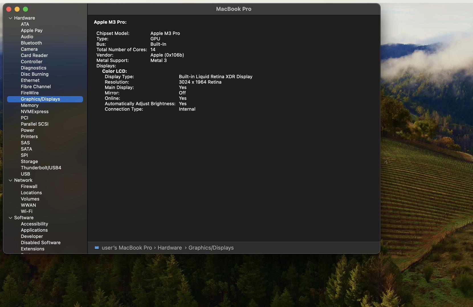This screenshot has height=307, width=473.
Task: Open the Controller entry
Action: click(31, 62)
